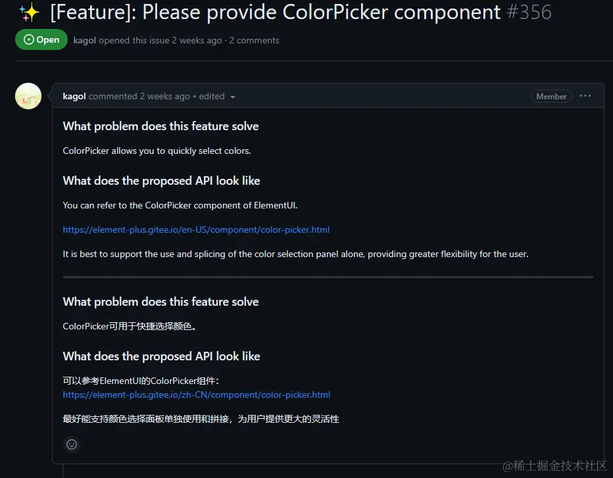Click the "2 comments" text in the header
This screenshot has width=613, height=478.
254,41
